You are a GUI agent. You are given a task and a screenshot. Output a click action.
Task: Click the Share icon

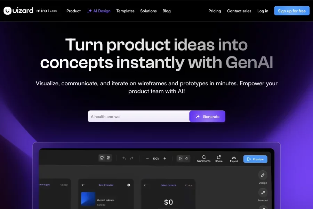pos(219,158)
